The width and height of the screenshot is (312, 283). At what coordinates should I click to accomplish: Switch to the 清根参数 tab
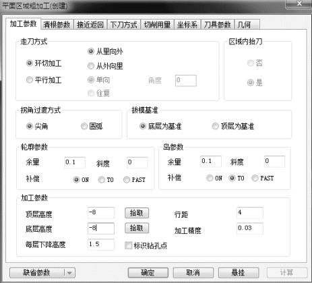tap(57, 24)
